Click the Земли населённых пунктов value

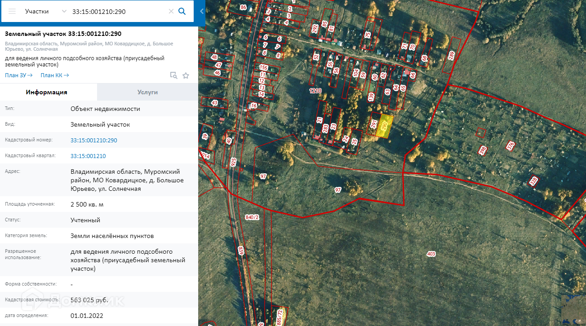(112, 236)
